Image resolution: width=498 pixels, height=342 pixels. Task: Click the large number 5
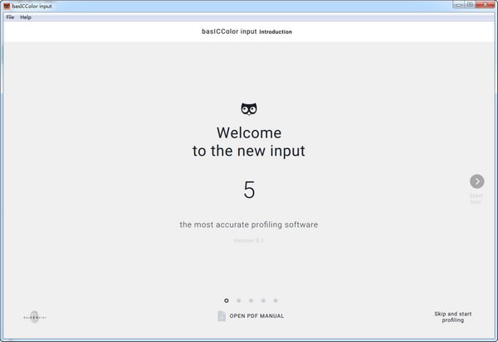tap(249, 190)
